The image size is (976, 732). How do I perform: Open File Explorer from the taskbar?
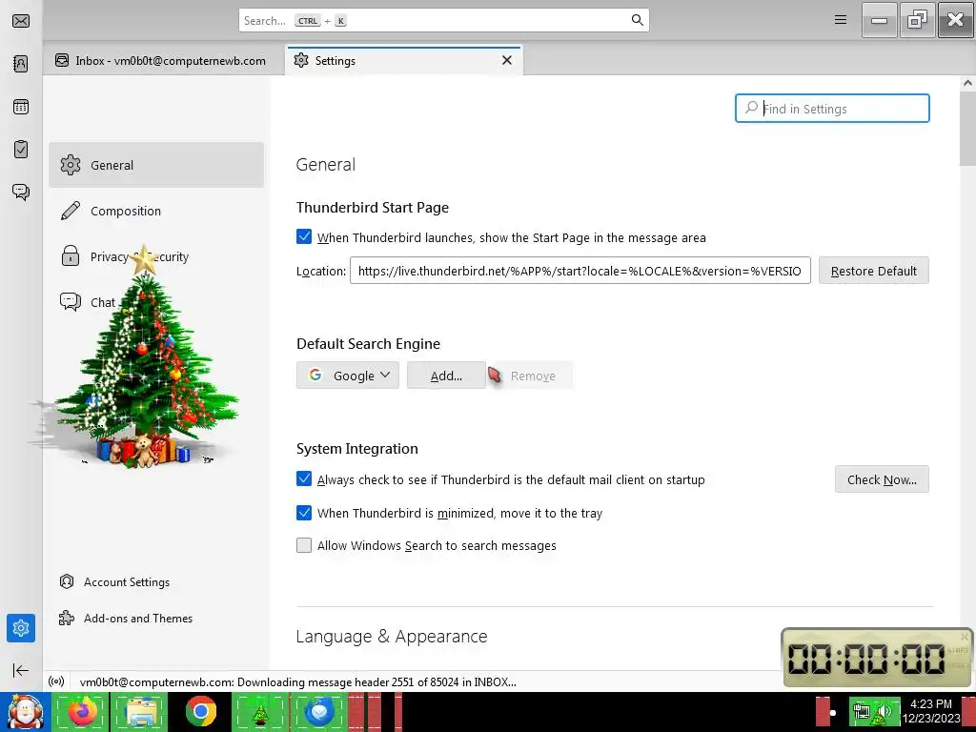pyautogui.click(x=141, y=711)
